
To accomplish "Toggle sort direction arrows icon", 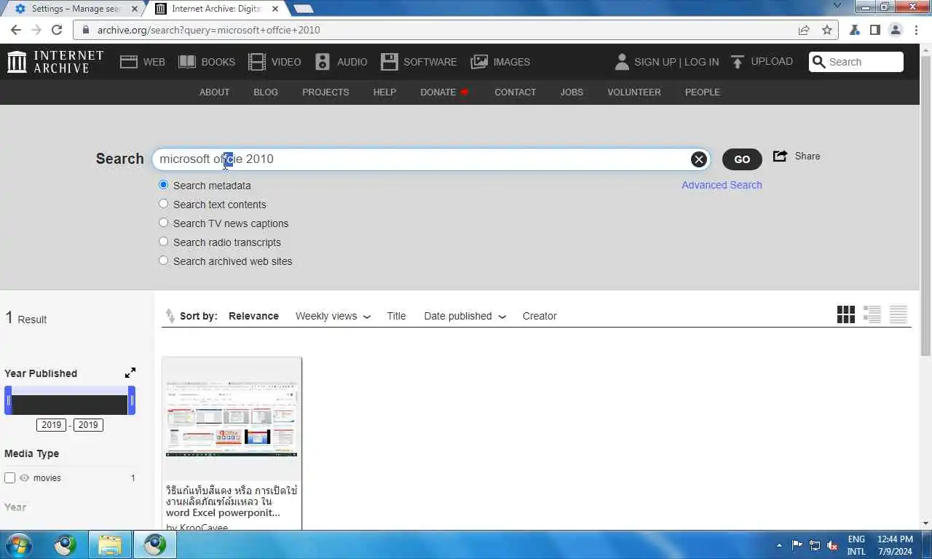I will tap(170, 316).
